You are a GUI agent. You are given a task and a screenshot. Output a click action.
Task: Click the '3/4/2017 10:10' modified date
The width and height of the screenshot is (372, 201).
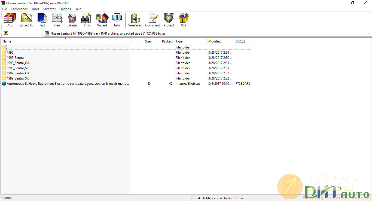[220, 84]
